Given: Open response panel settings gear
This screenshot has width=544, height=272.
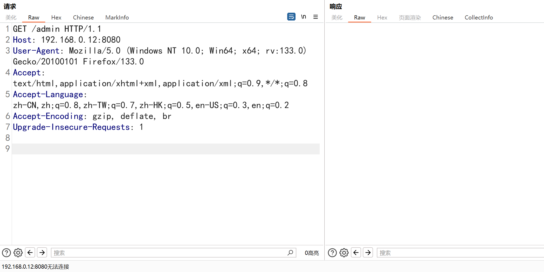Looking at the screenshot, I should point(344,253).
